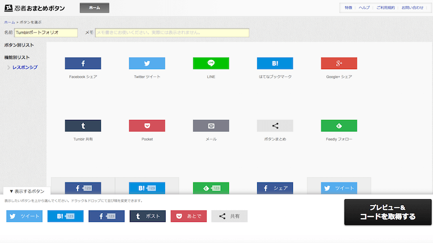Click Facebook counter button in display tray

107,217
